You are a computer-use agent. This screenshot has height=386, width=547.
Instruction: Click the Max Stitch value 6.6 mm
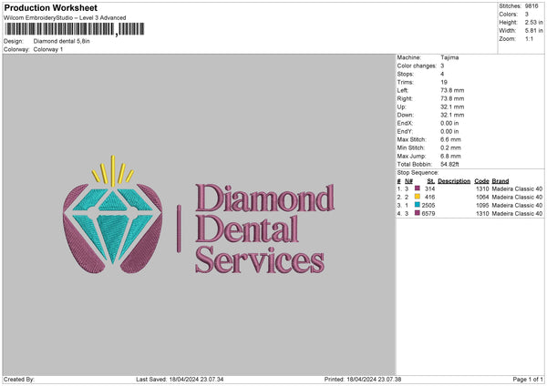[450, 139]
